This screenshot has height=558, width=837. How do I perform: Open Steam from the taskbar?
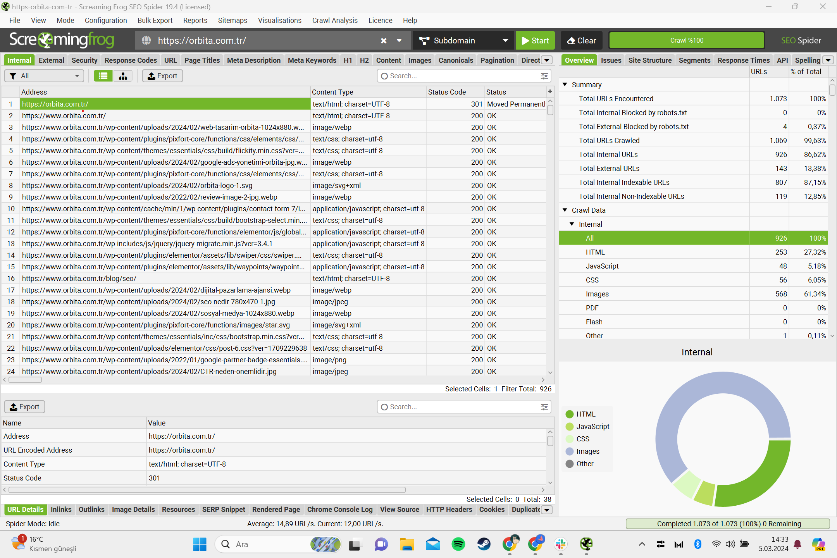(x=484, y=544)
